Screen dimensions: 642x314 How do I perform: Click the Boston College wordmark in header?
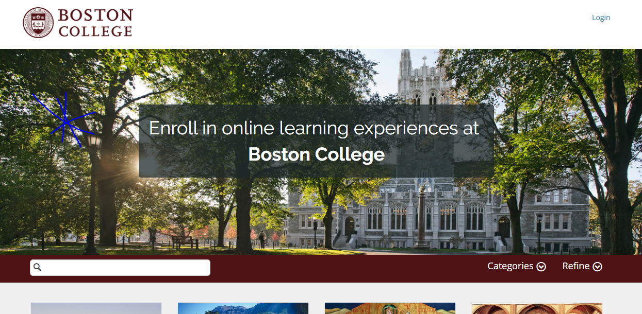[95, 23]
